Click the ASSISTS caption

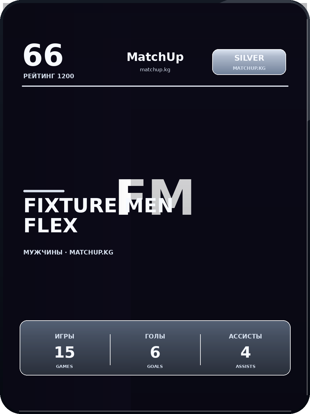click(246, 366)
